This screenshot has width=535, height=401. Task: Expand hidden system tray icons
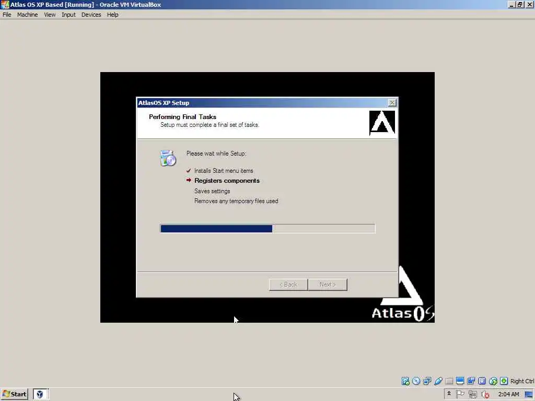[x=449, y=394]
